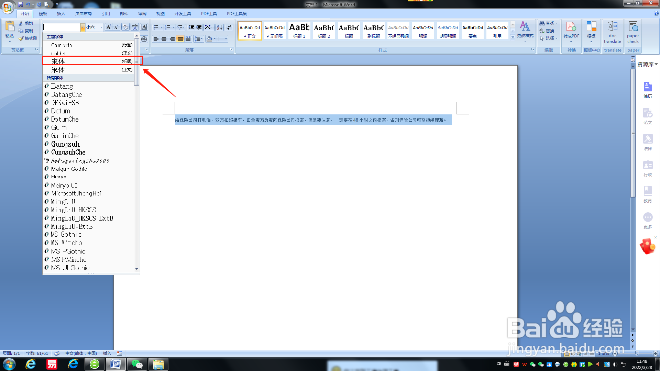
Task: Click the paper check button
Action: pos(633,32)
